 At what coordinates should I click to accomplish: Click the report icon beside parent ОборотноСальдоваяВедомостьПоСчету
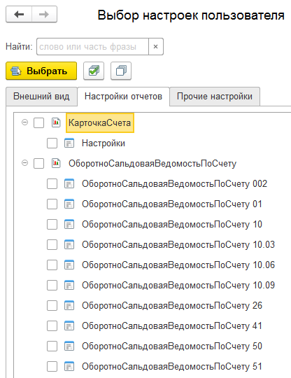tap(56, 163)
